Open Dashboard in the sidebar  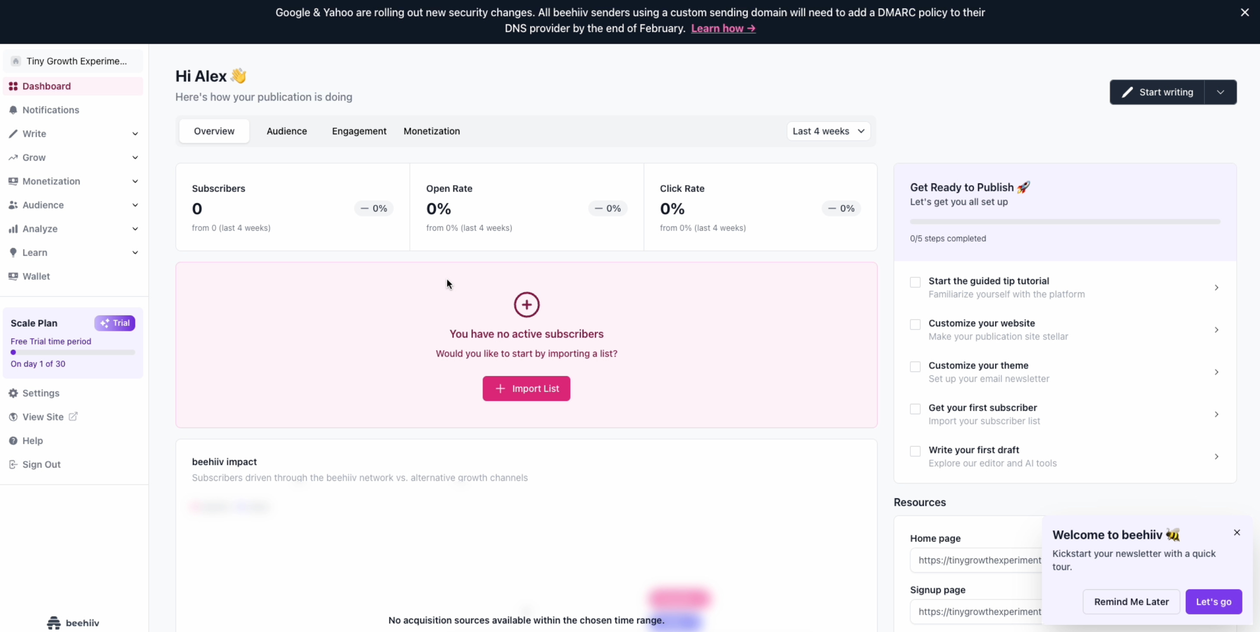tap(73, 86)
